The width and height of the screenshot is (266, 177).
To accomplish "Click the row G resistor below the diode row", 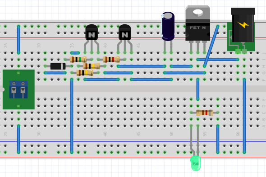I will coord(85,73).
